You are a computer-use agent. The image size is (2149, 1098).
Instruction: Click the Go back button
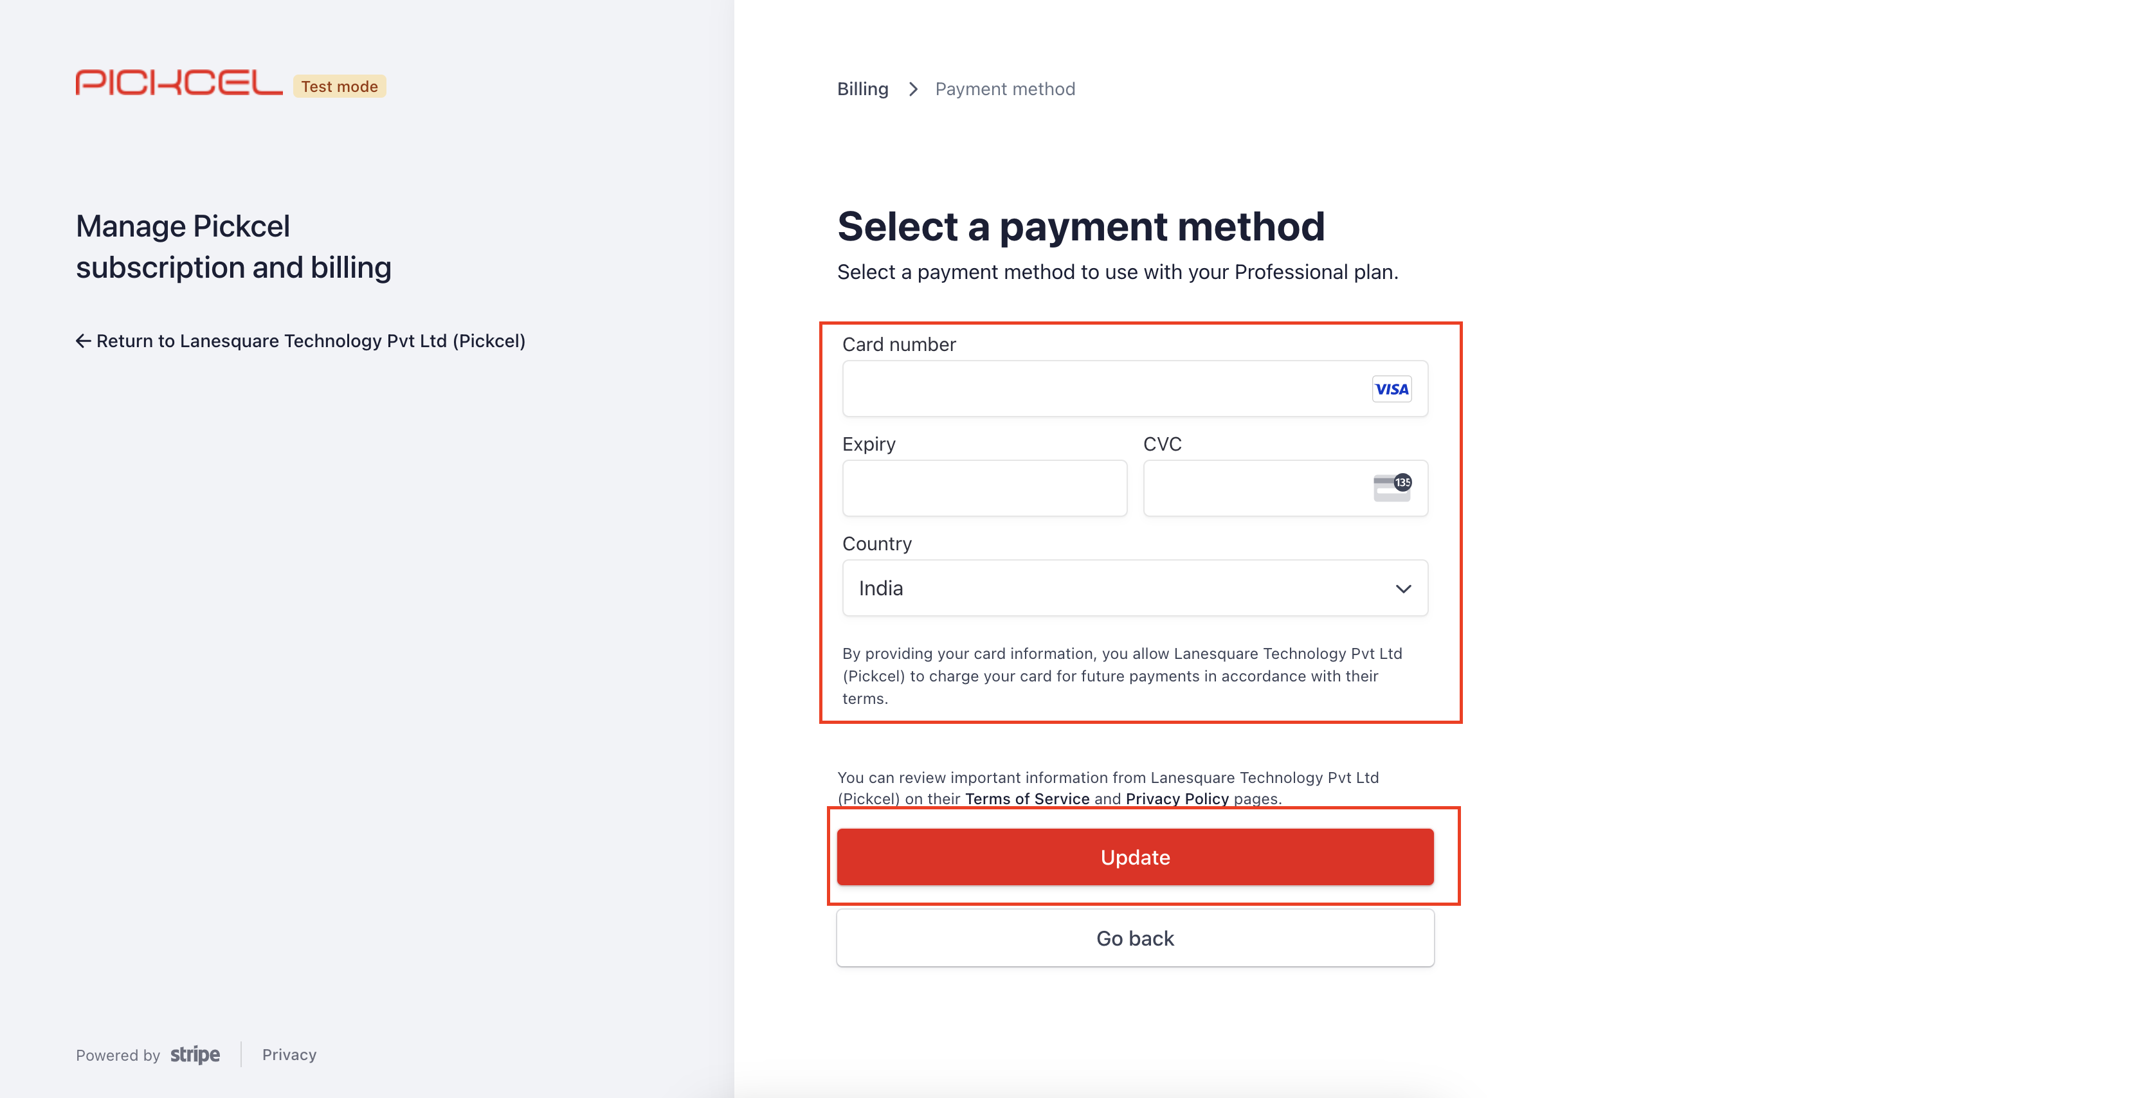[x=1134, y=939]
